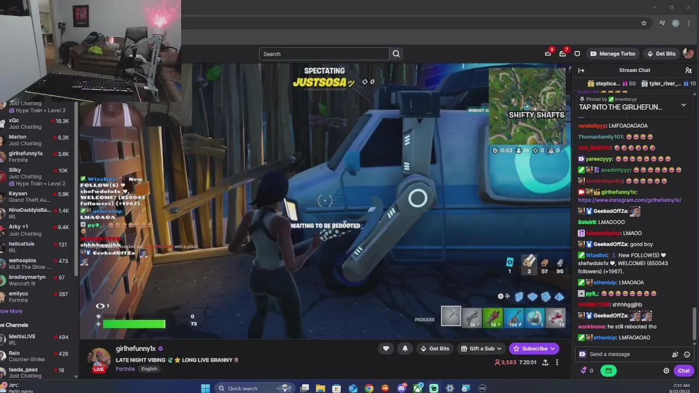699x393 pixels.
Task: Open the Windows Start menu
Action: 205,388
